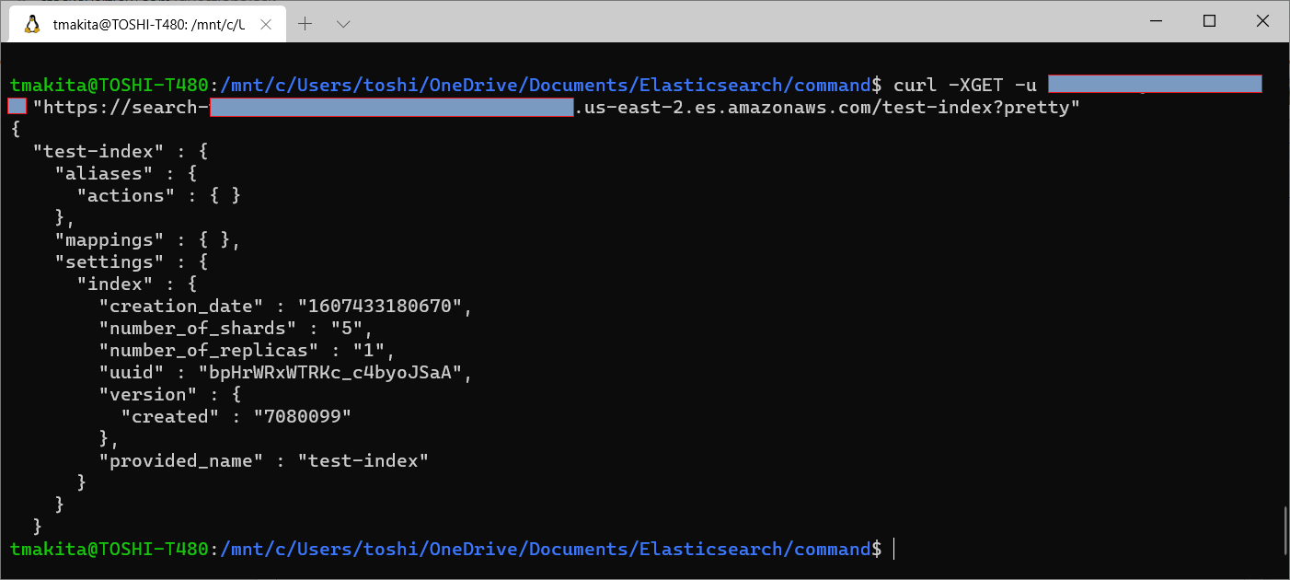Maximize the terminal window
This screenshot has height=580, width=1290.
point(1209,21)
